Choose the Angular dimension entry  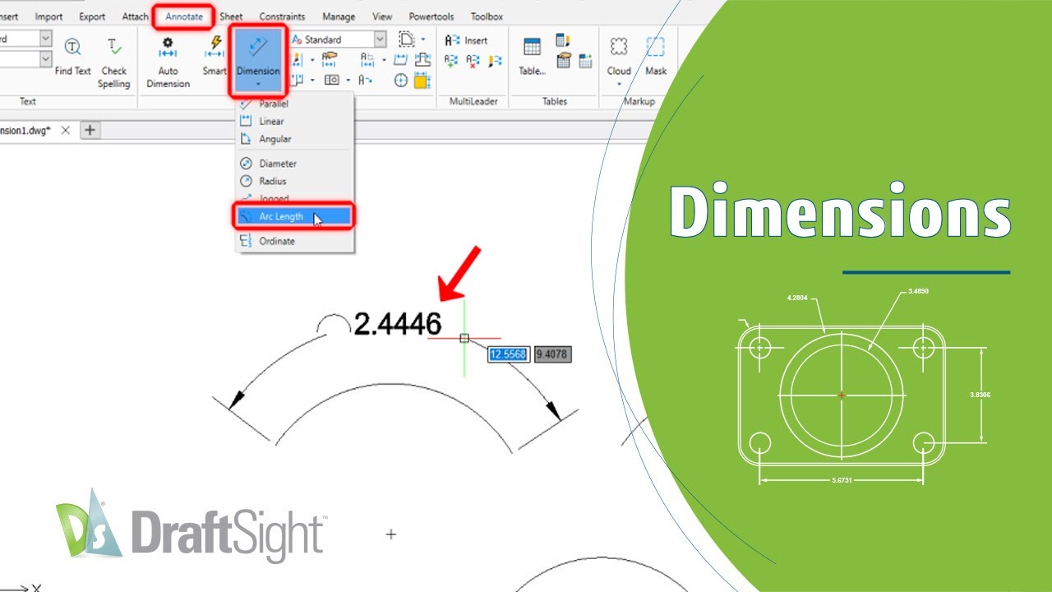(275, 139)
